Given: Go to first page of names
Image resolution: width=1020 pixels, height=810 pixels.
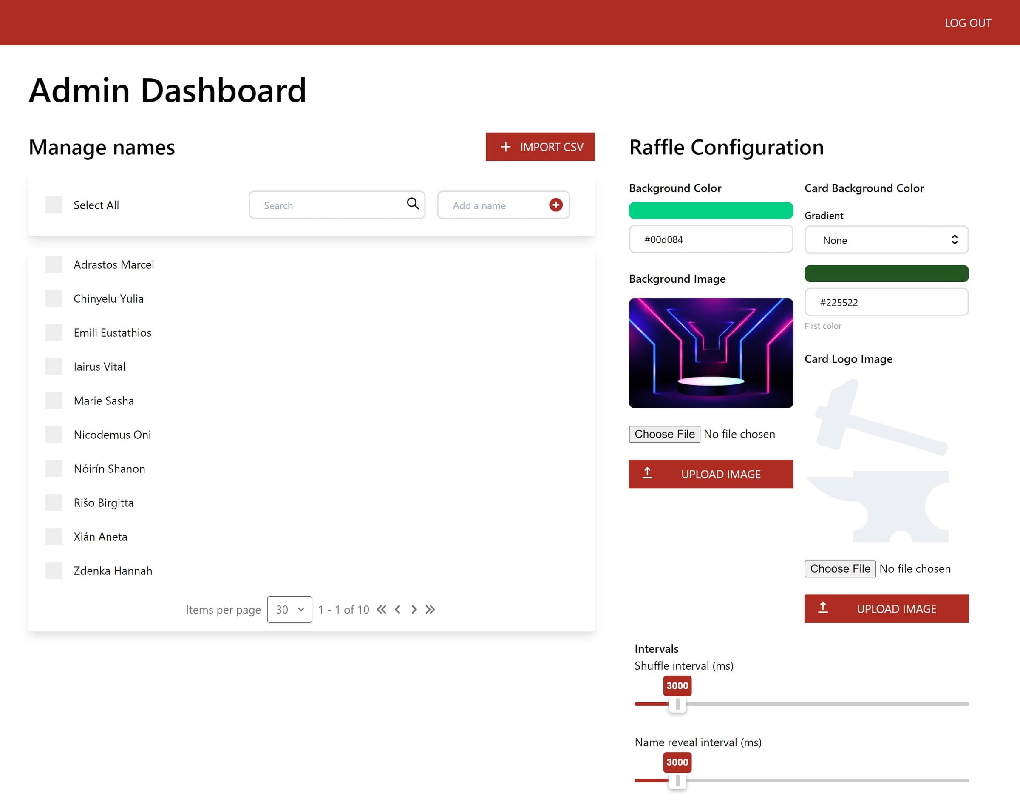Looking at the screenshot, I should point(381,609).
